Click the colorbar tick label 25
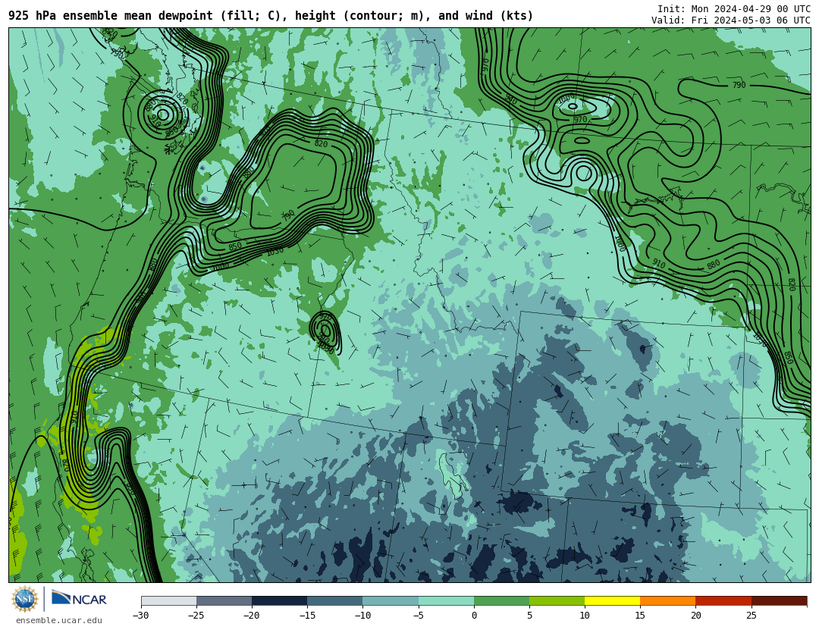This screenshot has height=630, width=819. pos(751,616)
